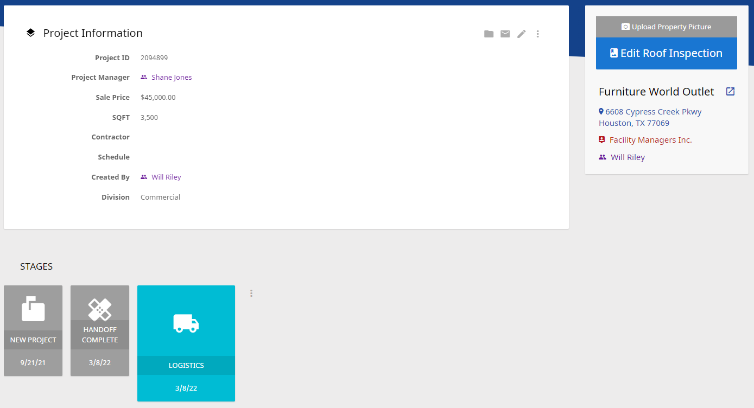Click the layers icon beside Project Information
This screenshot has width=754, height=408.
30,33
